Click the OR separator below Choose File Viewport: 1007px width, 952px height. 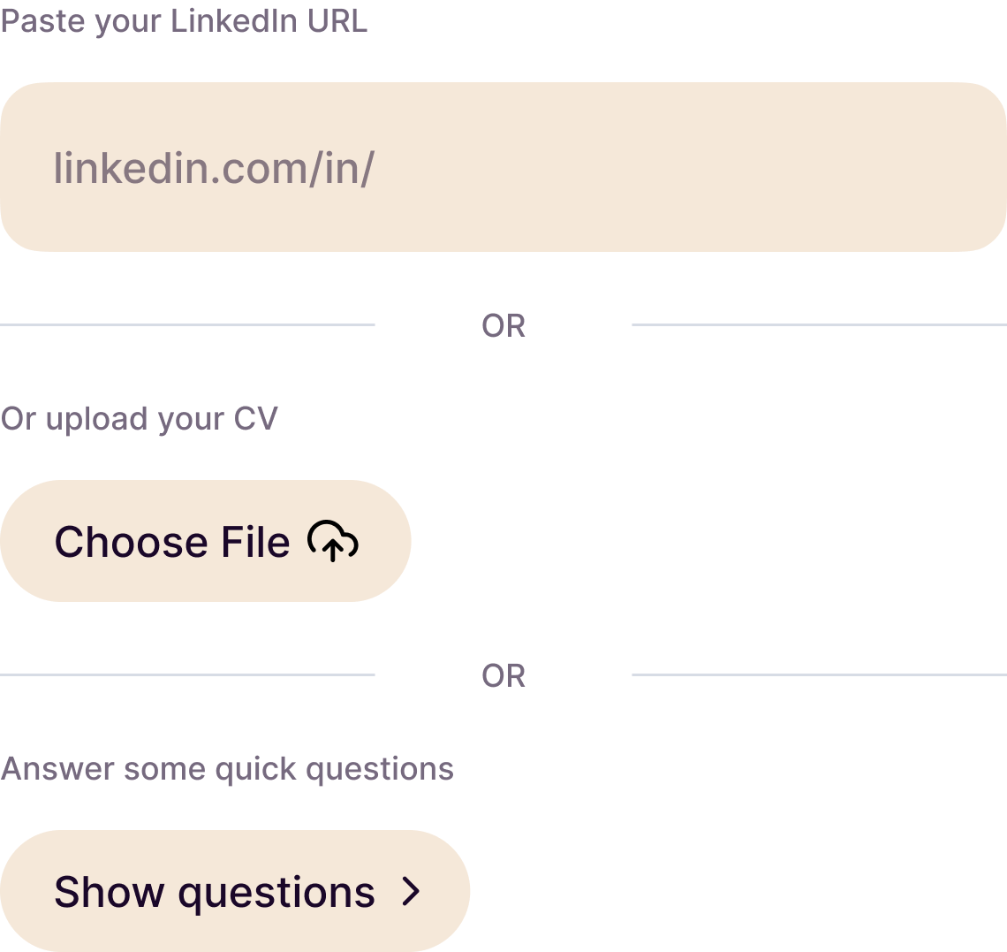503,675
